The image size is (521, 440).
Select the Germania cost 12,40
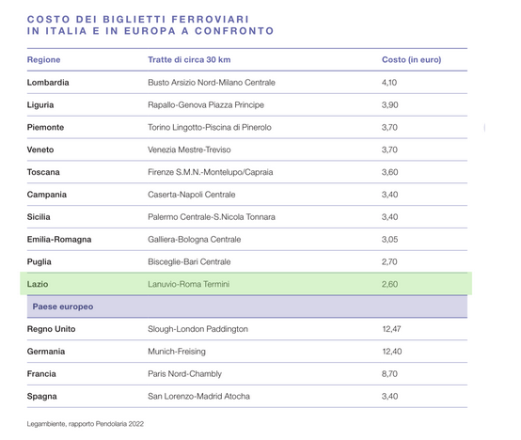(x=392, y=352)
